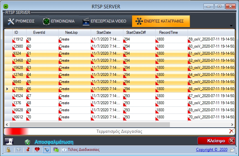The width and height of the screenshot is (239, 156).
Task: Click the red X terminate process icon
Action: [231, 131]
